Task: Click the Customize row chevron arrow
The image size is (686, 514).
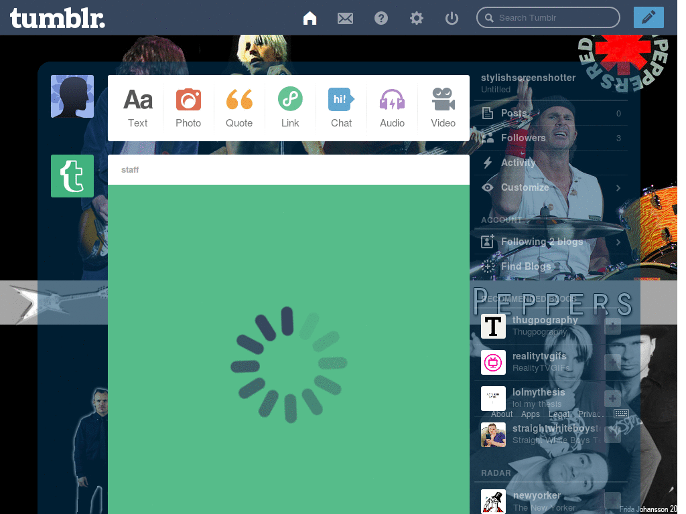Action: (618, 188)
